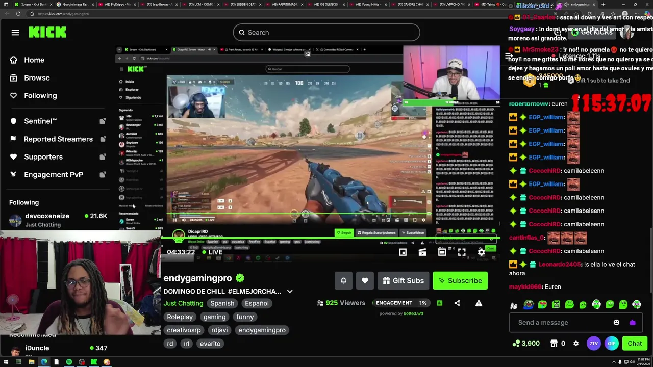This screenshot has width=653, height=367.
Task: Select the evarito tag
Action: 210,344
